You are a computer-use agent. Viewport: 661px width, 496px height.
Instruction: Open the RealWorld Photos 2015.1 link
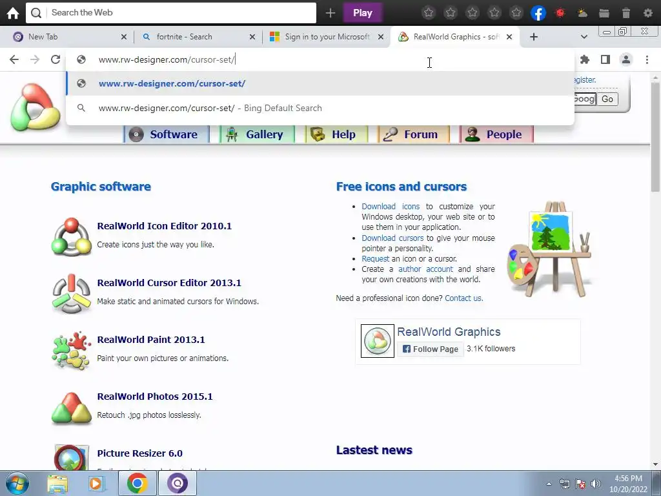tap(155, 397)
